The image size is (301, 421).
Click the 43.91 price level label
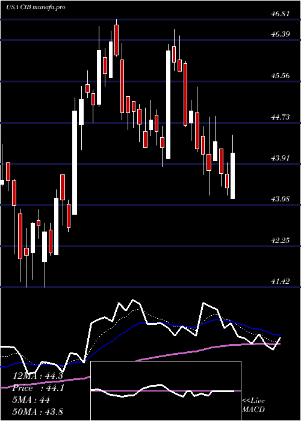pyautogui.click(x=281, y=158)
